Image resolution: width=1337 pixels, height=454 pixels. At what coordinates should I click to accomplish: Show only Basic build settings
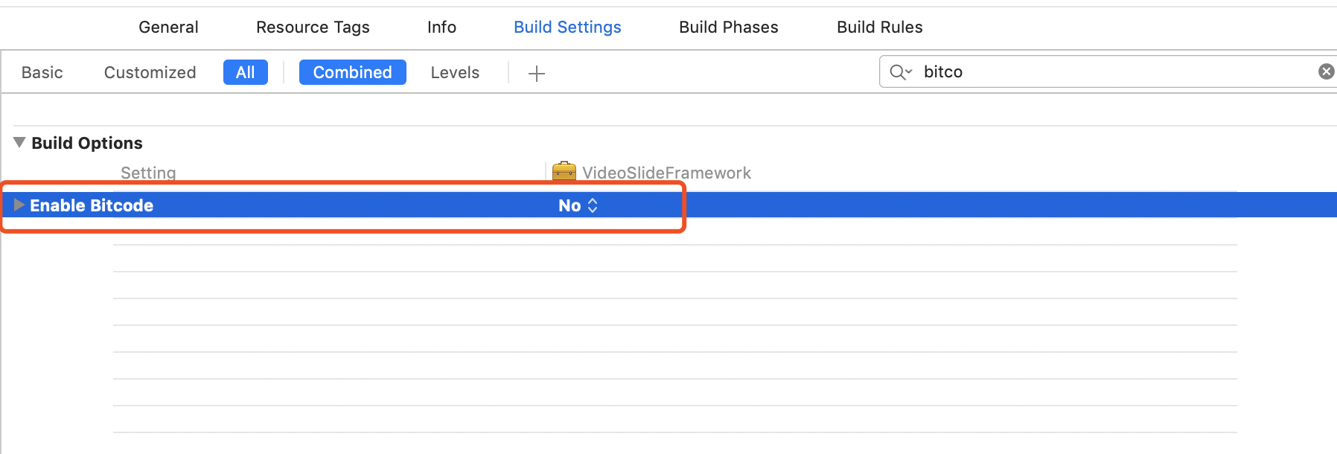42,72
